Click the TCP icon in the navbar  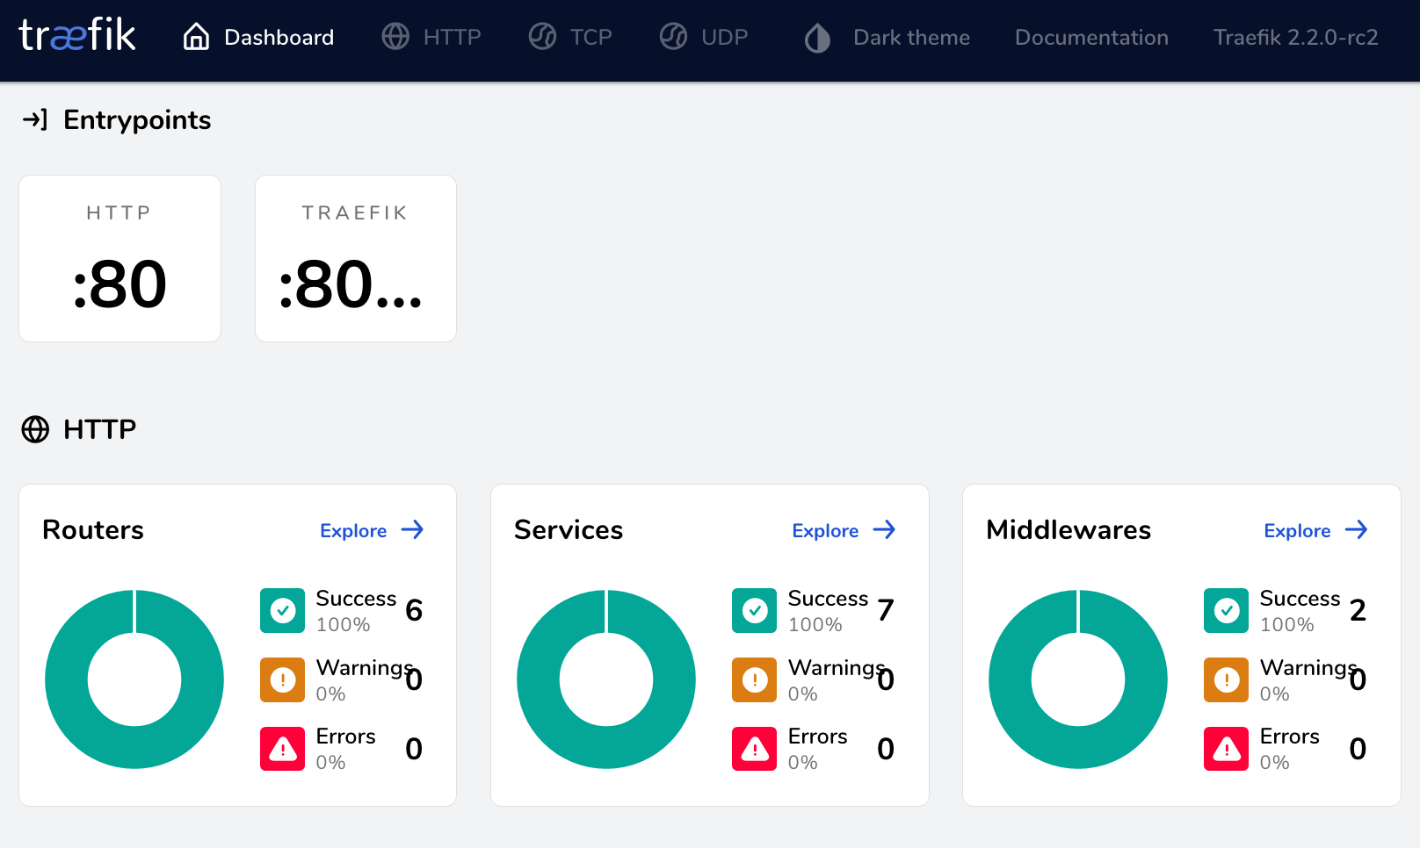pyautogui.click(x=542, y=37)
